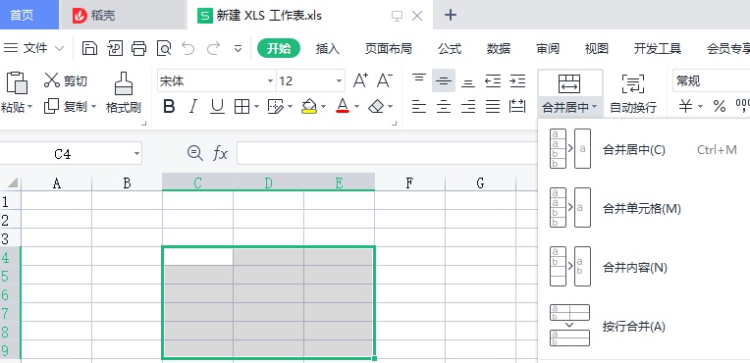The image size is (750, 363).
Task: Expand the 合并居中 dropdown arrow
Action: [594, 107]
